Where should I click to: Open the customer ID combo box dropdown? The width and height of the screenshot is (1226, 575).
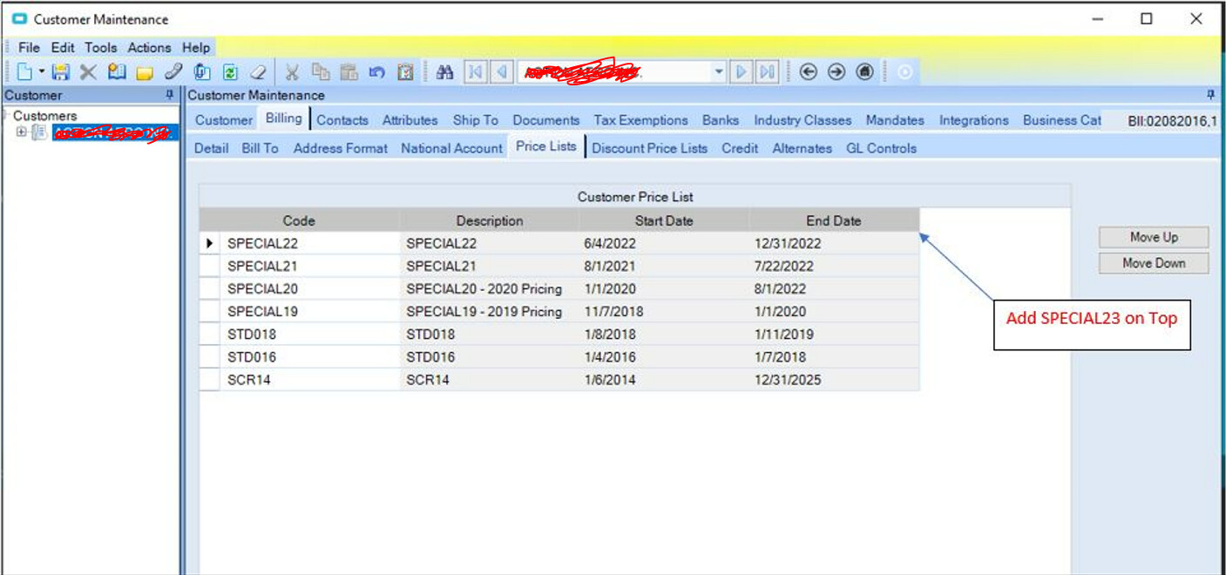pos(719,72)
